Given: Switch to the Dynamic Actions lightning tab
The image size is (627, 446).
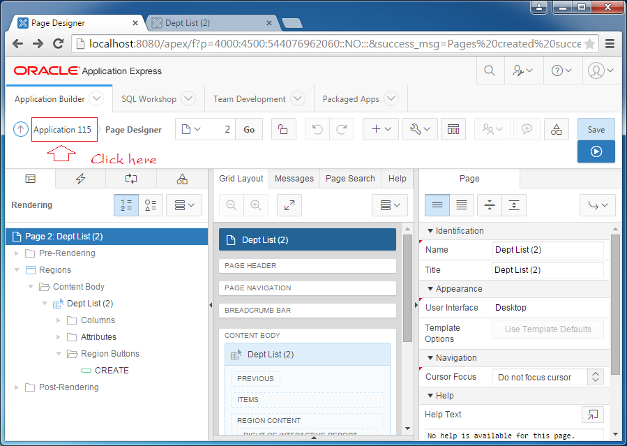Looking at the screenshot, I should pos(80,179).
